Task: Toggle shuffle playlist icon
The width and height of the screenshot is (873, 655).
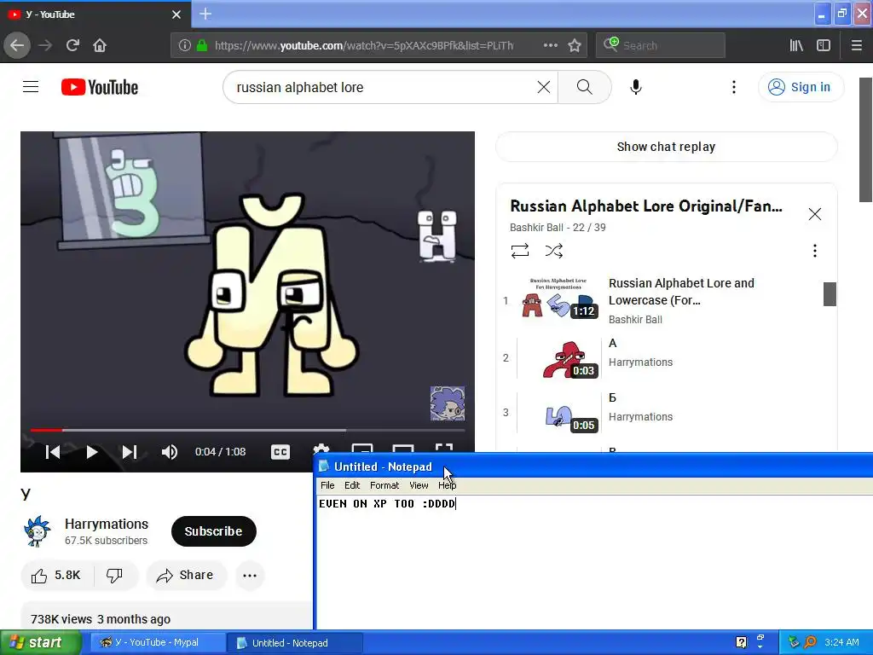Action: (553, 251)
